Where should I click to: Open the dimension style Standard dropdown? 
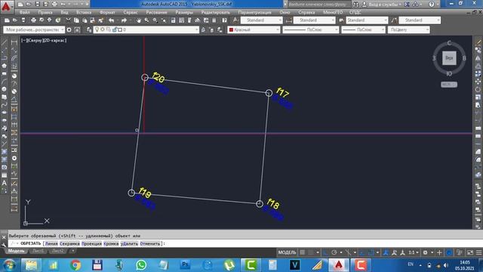tap(314, 20)
